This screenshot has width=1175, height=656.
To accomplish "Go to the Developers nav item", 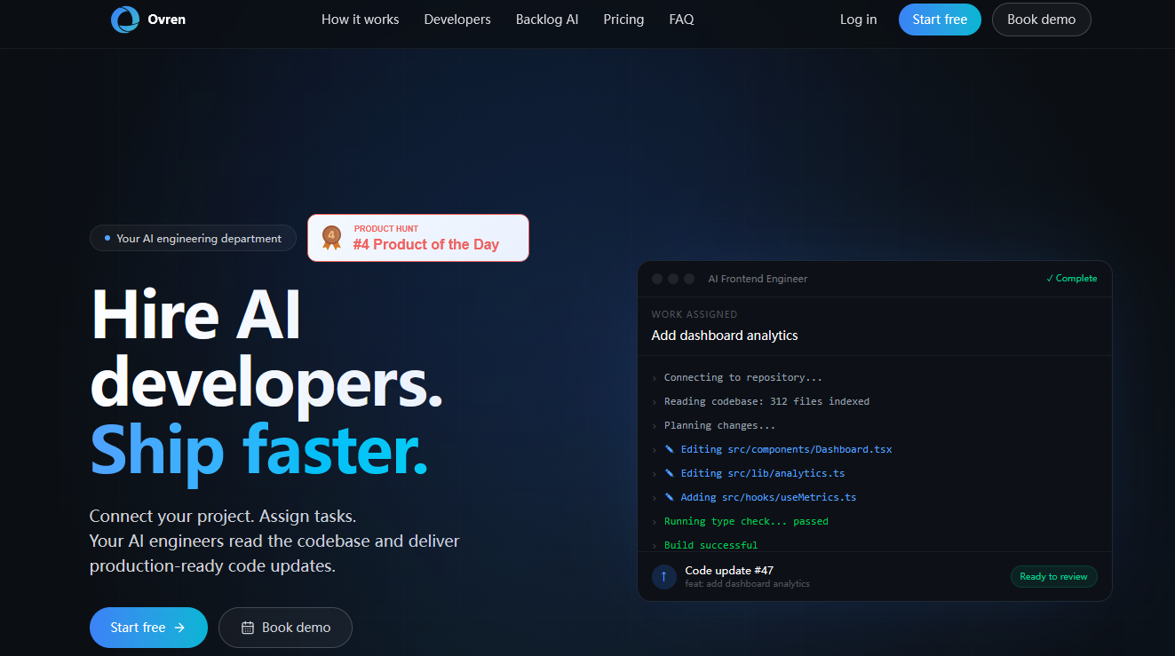I will tap(457, 20).
